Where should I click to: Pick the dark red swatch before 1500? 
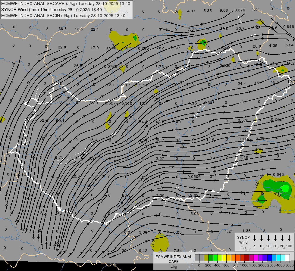click(247, 258)
